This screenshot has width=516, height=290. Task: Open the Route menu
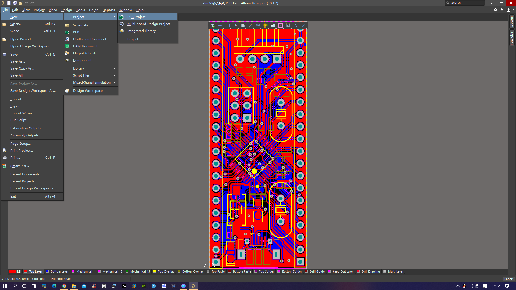pyautogui.click(x=94, y=10)
